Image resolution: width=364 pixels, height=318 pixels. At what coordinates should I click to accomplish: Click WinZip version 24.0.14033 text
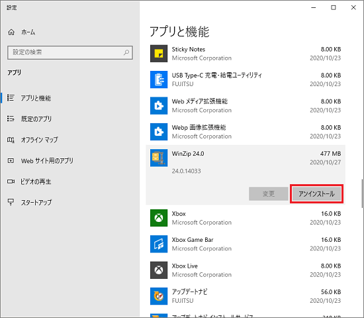click(186, 171)
